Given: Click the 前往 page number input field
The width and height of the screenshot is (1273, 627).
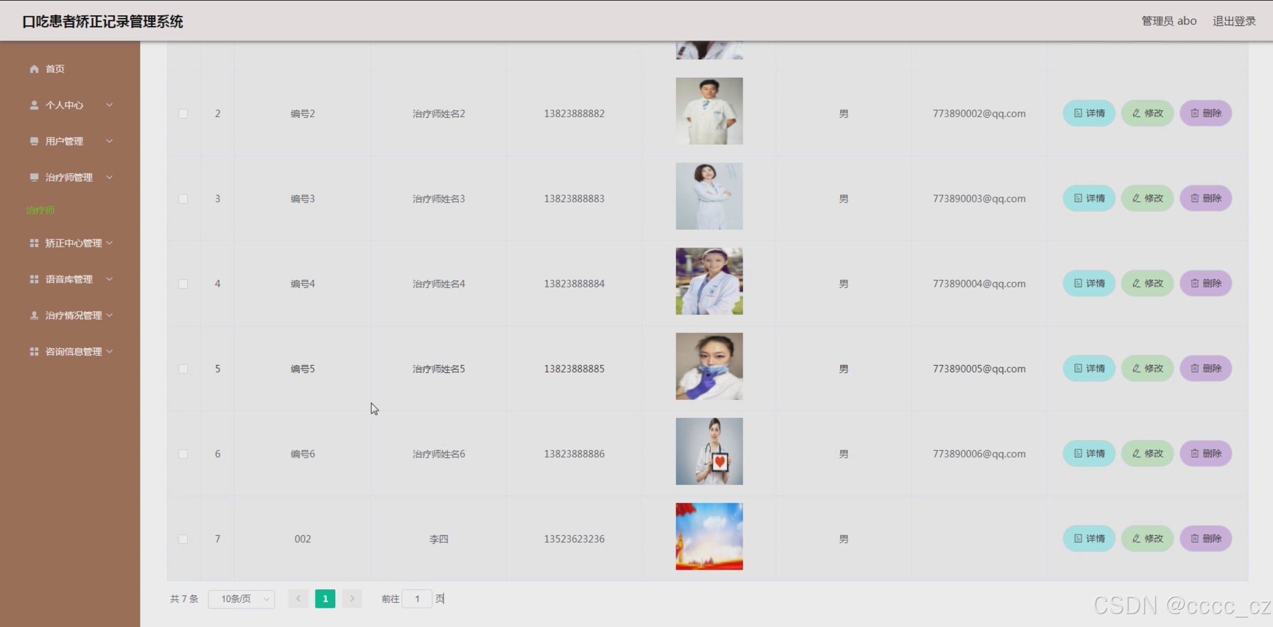Looking at the screenshot, I should point(417,599).
